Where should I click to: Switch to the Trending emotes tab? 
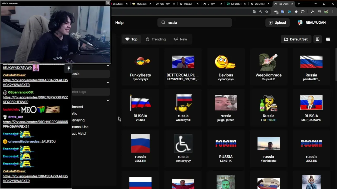coord(156,39)
